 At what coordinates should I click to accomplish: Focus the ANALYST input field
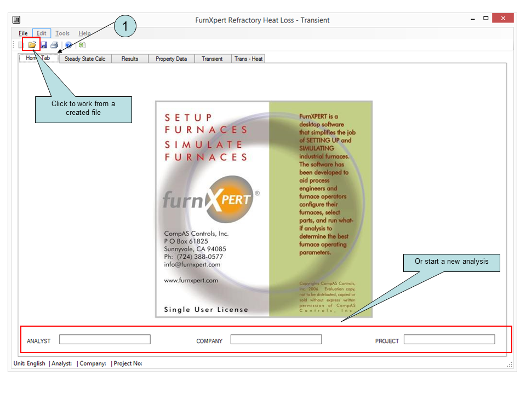tap(105, 339)
